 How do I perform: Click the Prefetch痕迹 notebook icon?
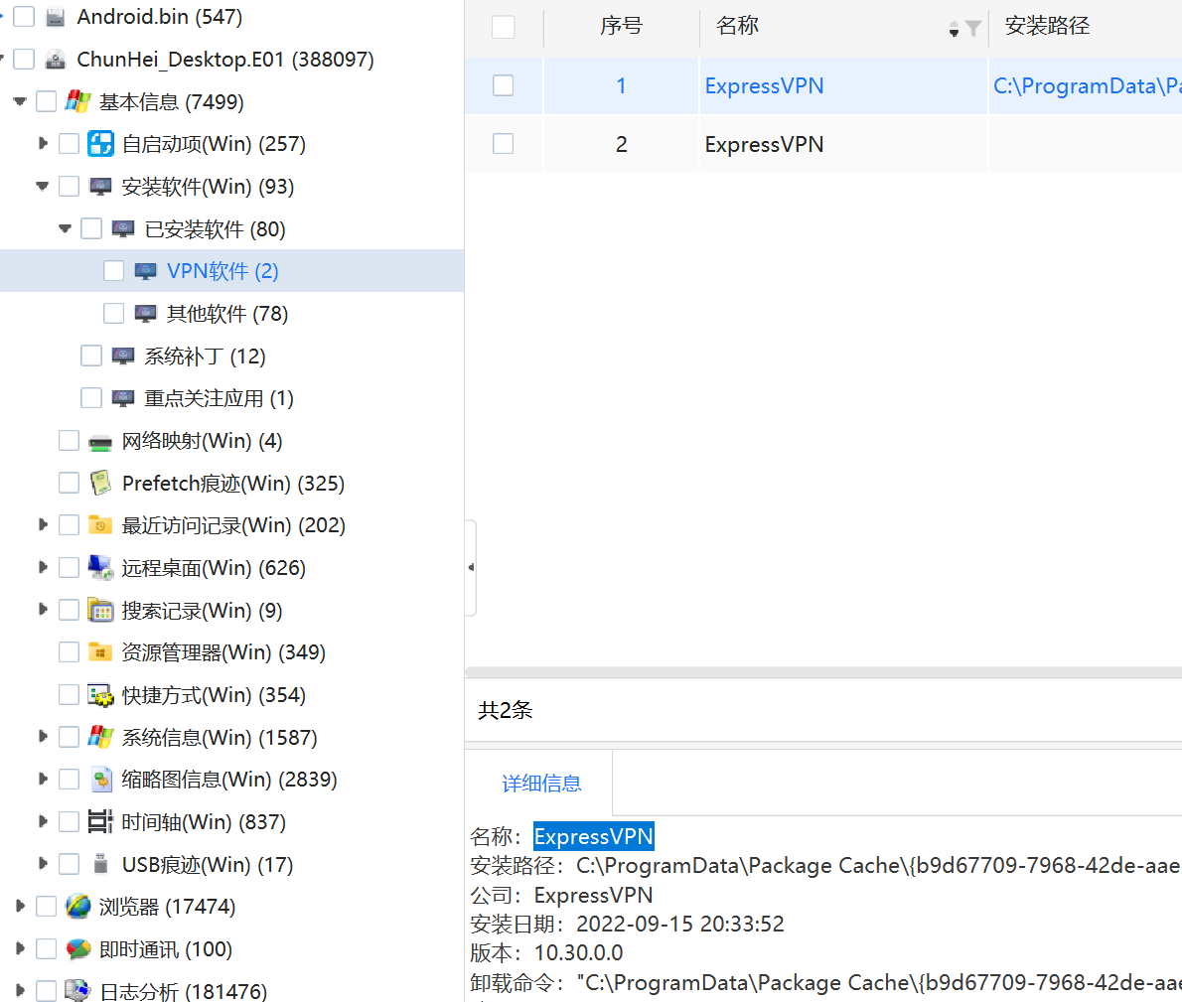(x=100, y=483)
